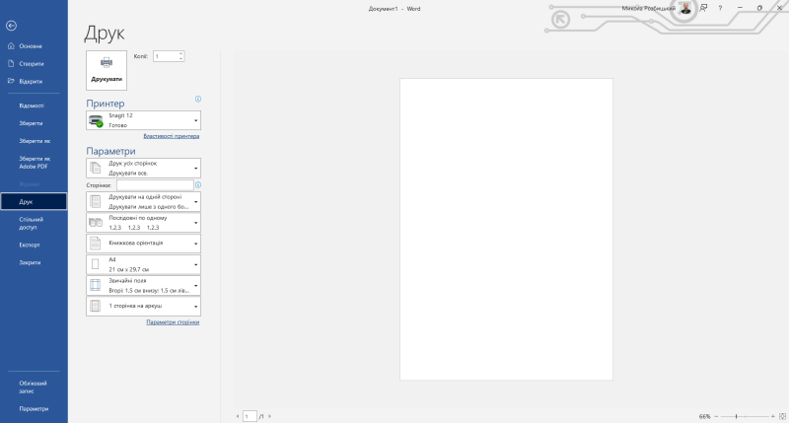
Task: Click the printer info icon beside Принтер
Action: pyautogui.click(x=198, y=100)
